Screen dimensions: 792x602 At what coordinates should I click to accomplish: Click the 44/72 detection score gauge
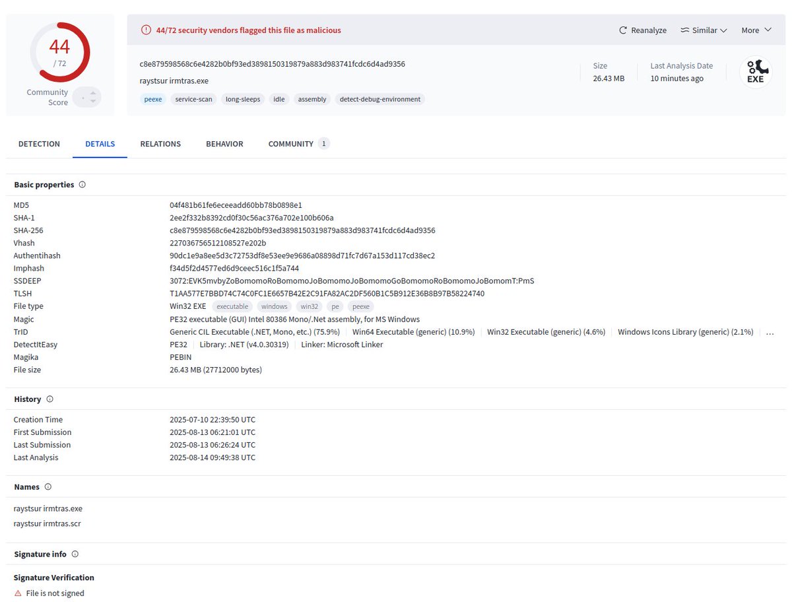coord(59,52)
